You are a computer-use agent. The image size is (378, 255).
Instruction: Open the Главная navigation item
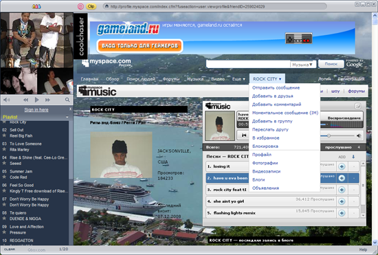click(x=89, y=79)
